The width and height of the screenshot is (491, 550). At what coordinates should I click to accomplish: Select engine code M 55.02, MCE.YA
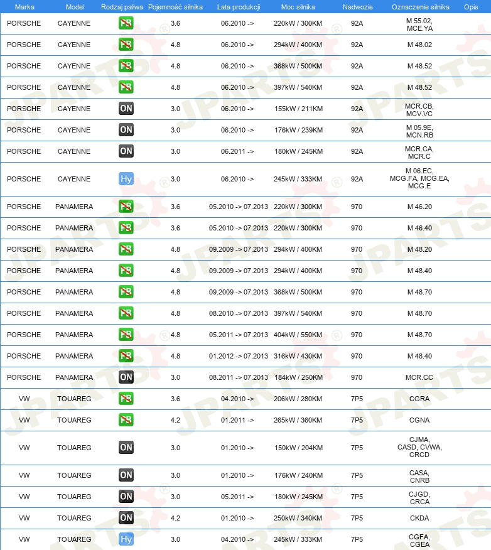coord(419,24)
